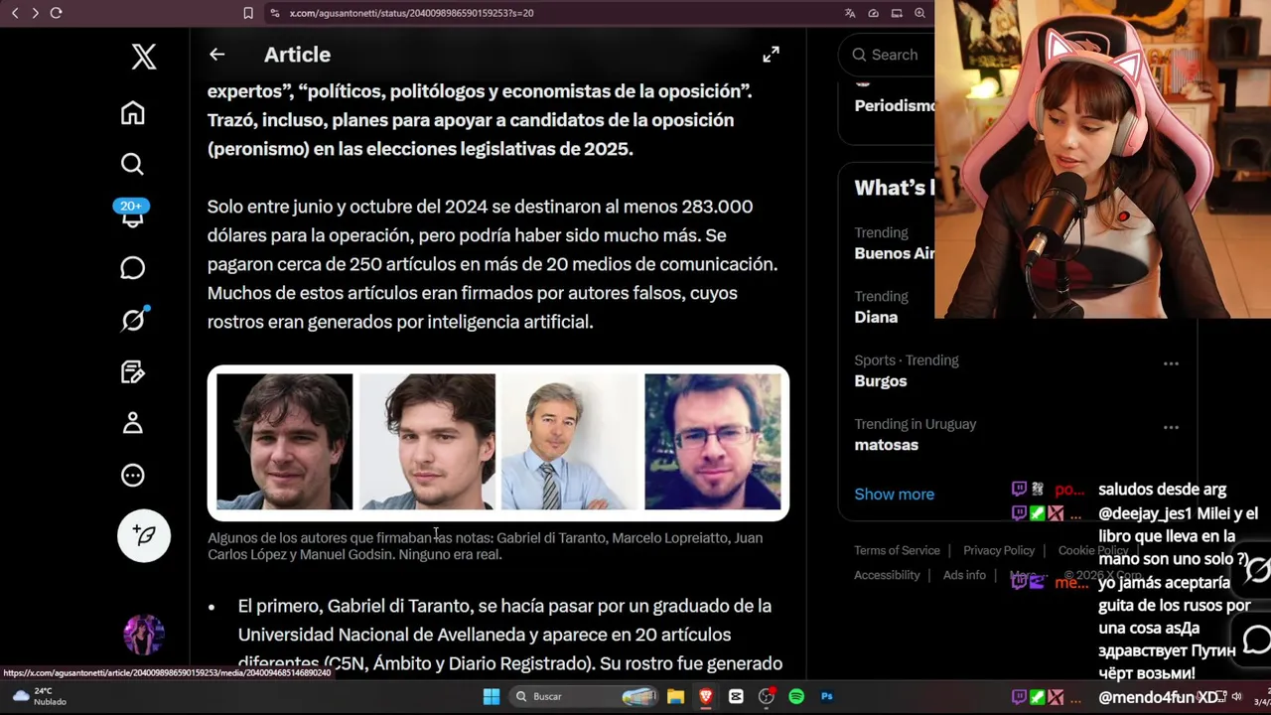
Task: Click the translate page icon
Action: (x=850, y=13)
